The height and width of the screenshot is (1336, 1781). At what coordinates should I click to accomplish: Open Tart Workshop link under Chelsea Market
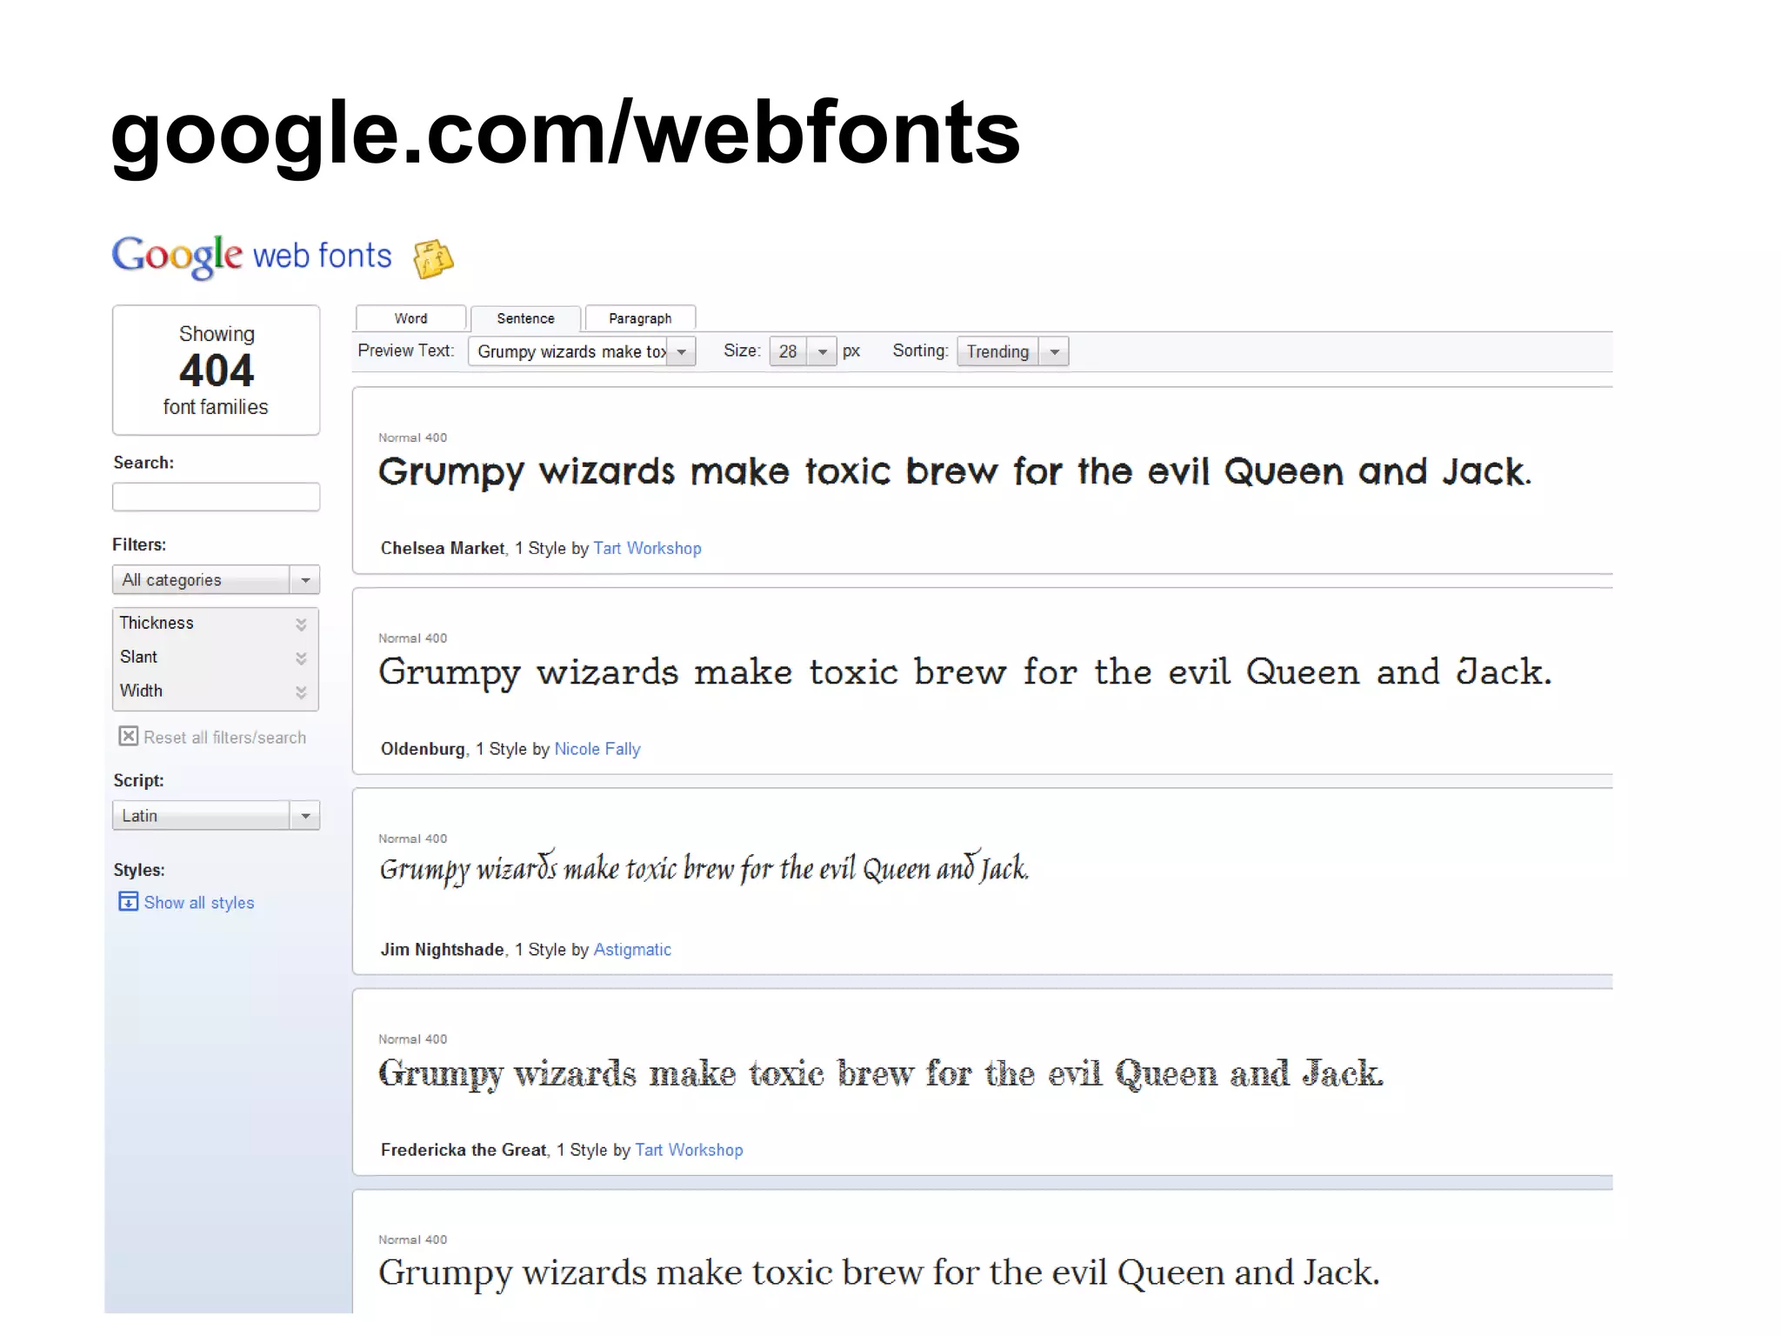[647, 548]
